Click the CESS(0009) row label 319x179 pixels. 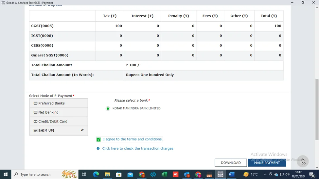pyautogui.click(x=42, y=45)
